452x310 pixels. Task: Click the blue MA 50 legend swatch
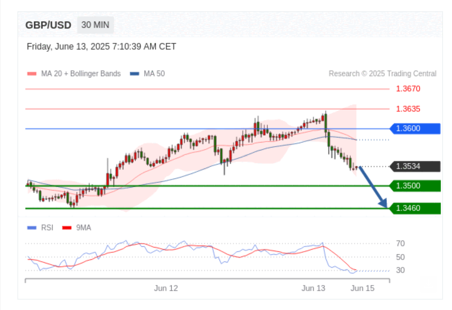coord(134,74)
